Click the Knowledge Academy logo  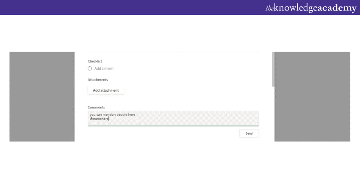310,8
